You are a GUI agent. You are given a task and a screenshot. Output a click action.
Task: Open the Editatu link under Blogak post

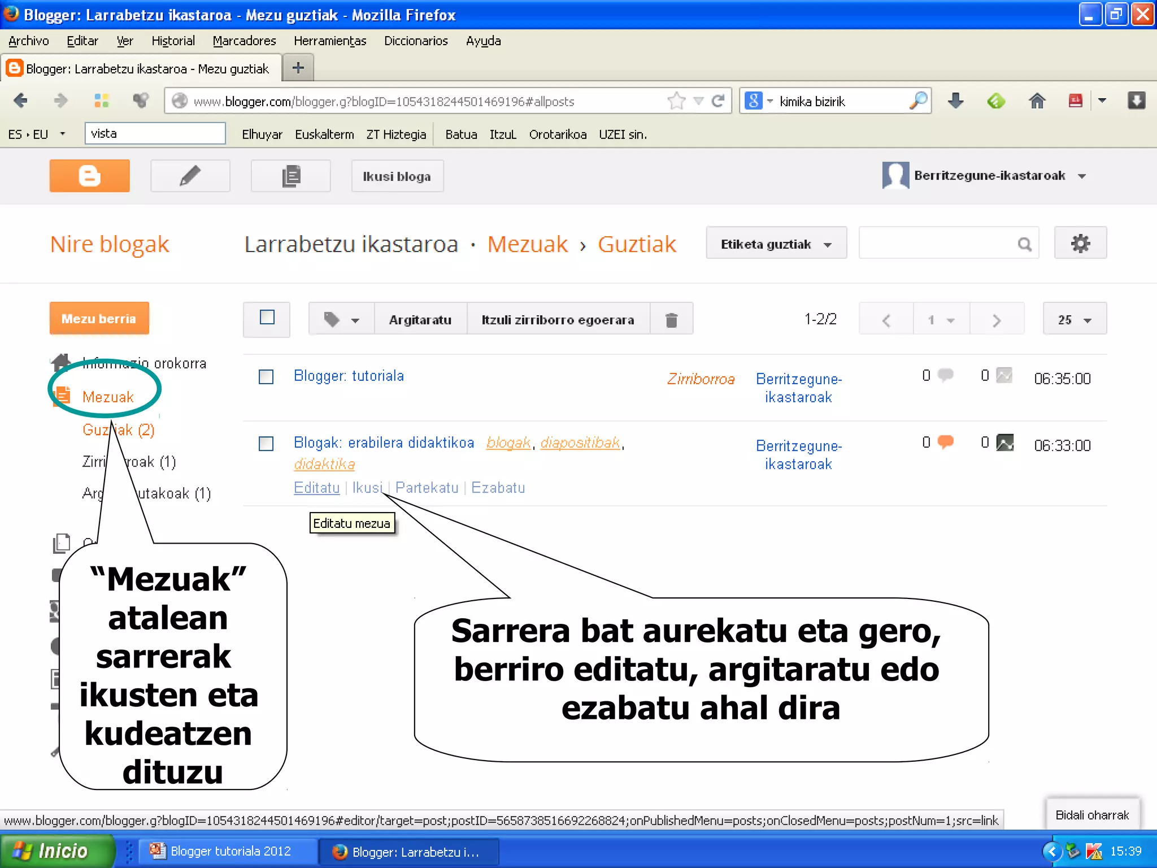coord(316,487)
